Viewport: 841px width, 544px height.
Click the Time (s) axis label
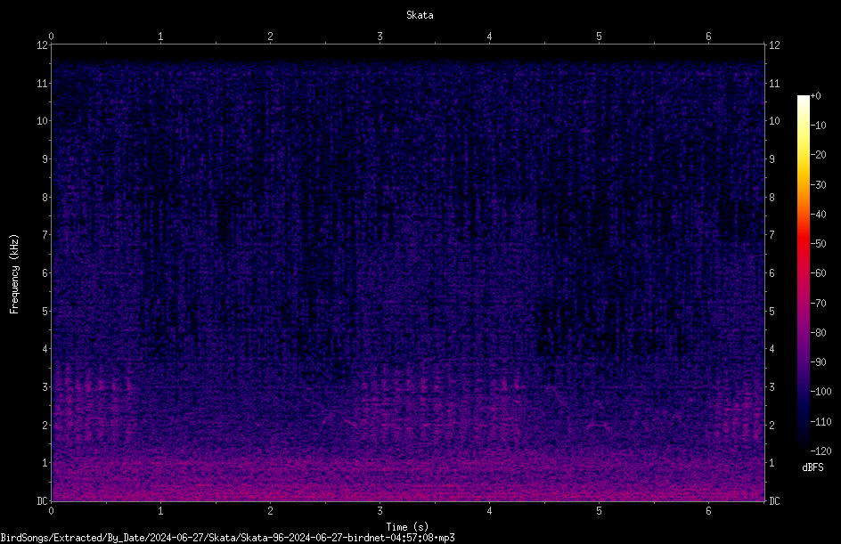407,527
